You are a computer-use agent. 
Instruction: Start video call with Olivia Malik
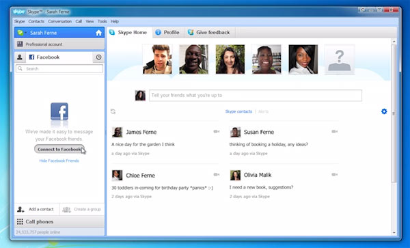(334, 175)
